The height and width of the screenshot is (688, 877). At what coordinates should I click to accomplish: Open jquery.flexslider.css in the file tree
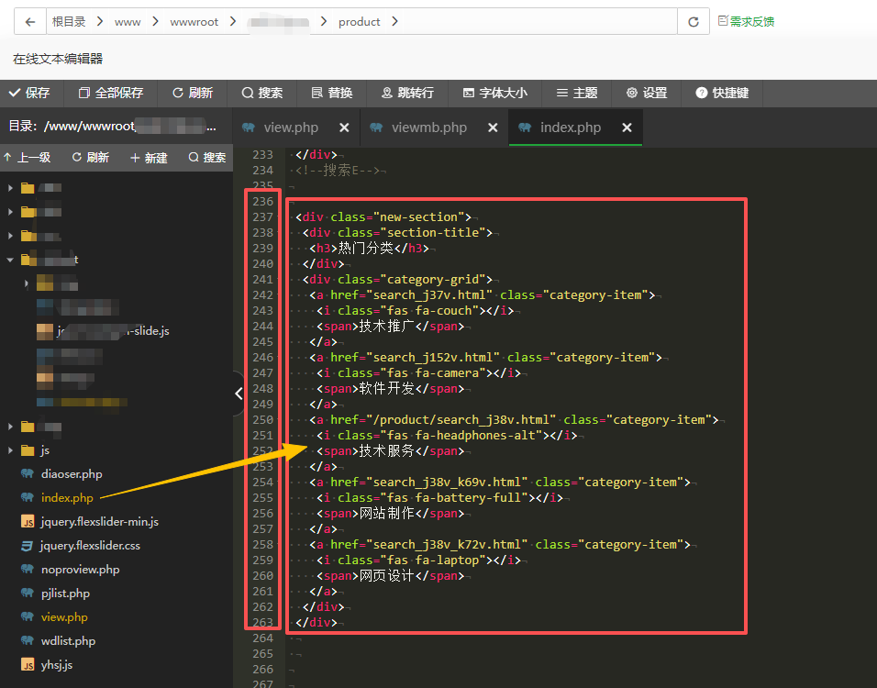point(90,546)
